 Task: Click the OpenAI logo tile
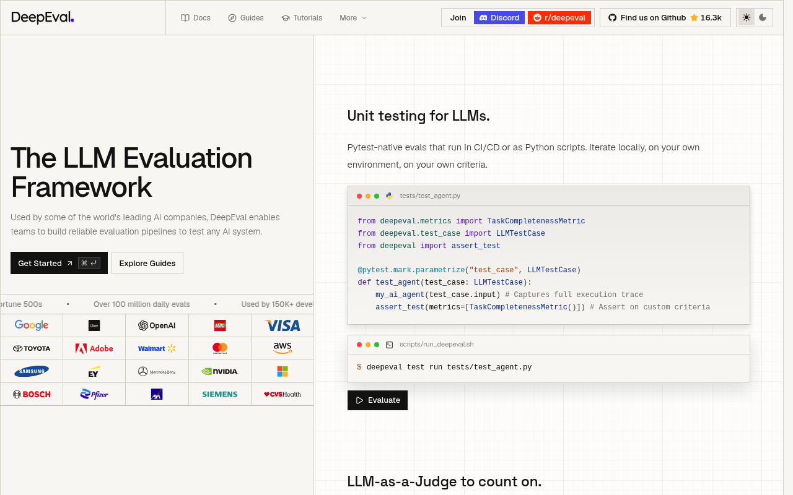point(157,325)
